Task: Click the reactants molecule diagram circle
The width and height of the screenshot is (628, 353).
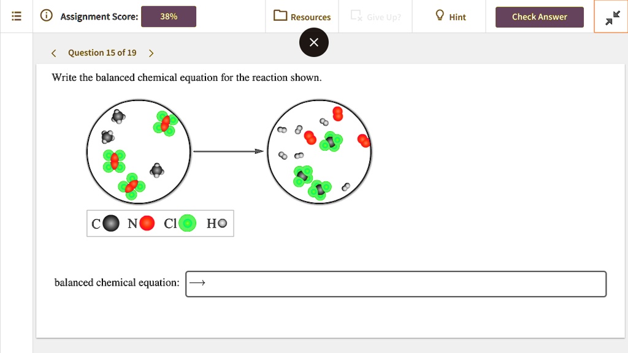Action: [x=139, y=151]
